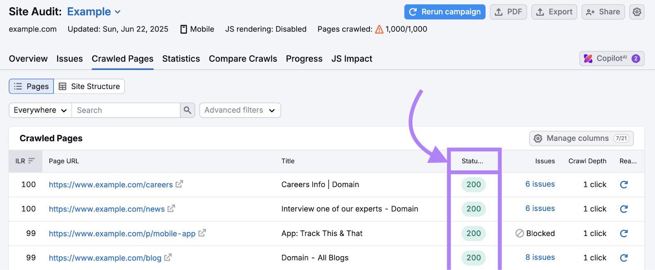Click the ILR column sort icon
Viewport: 655px width, 270px height.
coord(31,161)
